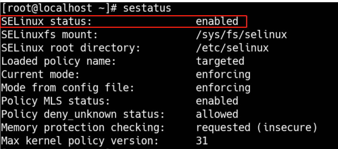Screen dimensions: 338x149
Task: Click the allowed deny_unknown value
Action: tap(217, 114)
